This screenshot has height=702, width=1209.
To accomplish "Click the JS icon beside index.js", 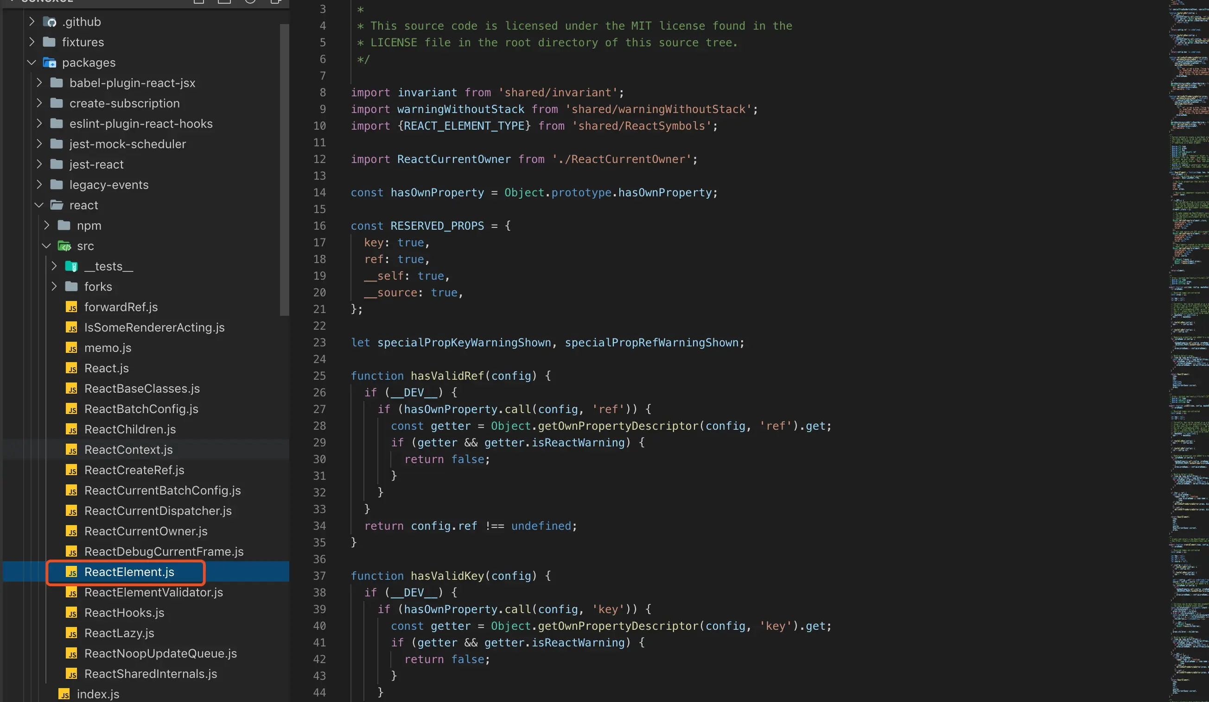I will 64,694.
